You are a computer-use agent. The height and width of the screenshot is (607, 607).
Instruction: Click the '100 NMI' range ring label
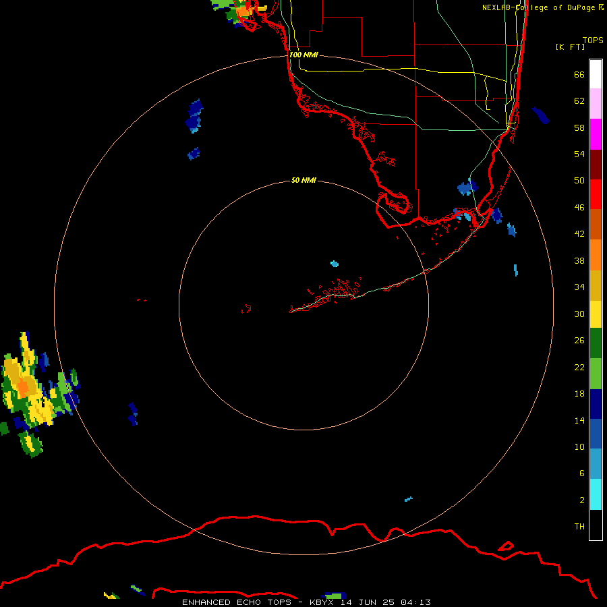tap(303, 55)
